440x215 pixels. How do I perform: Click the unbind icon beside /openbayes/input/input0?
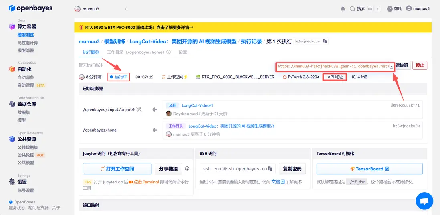139,110
